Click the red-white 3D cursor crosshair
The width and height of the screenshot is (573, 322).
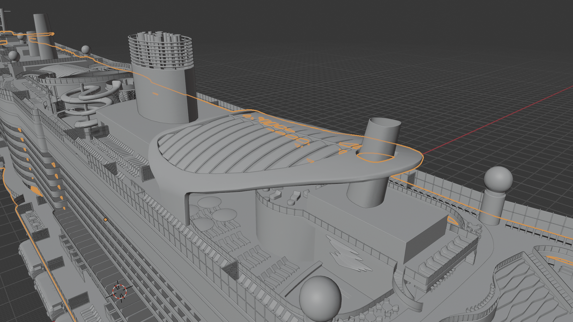[x=120, y=291]
